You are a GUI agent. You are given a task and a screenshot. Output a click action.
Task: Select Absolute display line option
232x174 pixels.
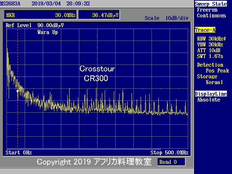[x=209, y=100]
